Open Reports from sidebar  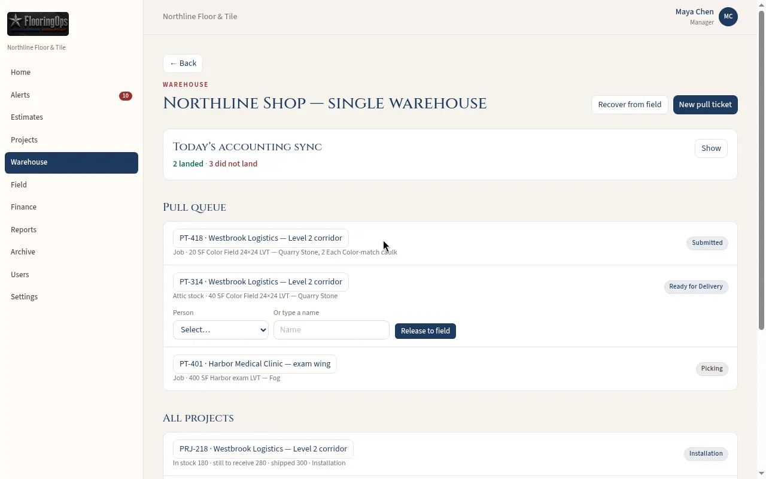pos(71,230)
